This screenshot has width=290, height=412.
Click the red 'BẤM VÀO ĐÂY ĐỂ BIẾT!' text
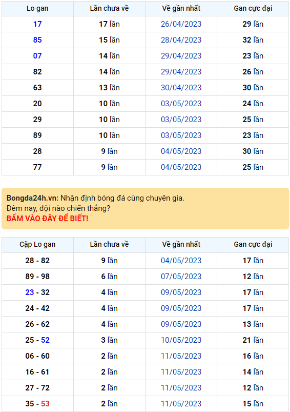tap(47, 219)
